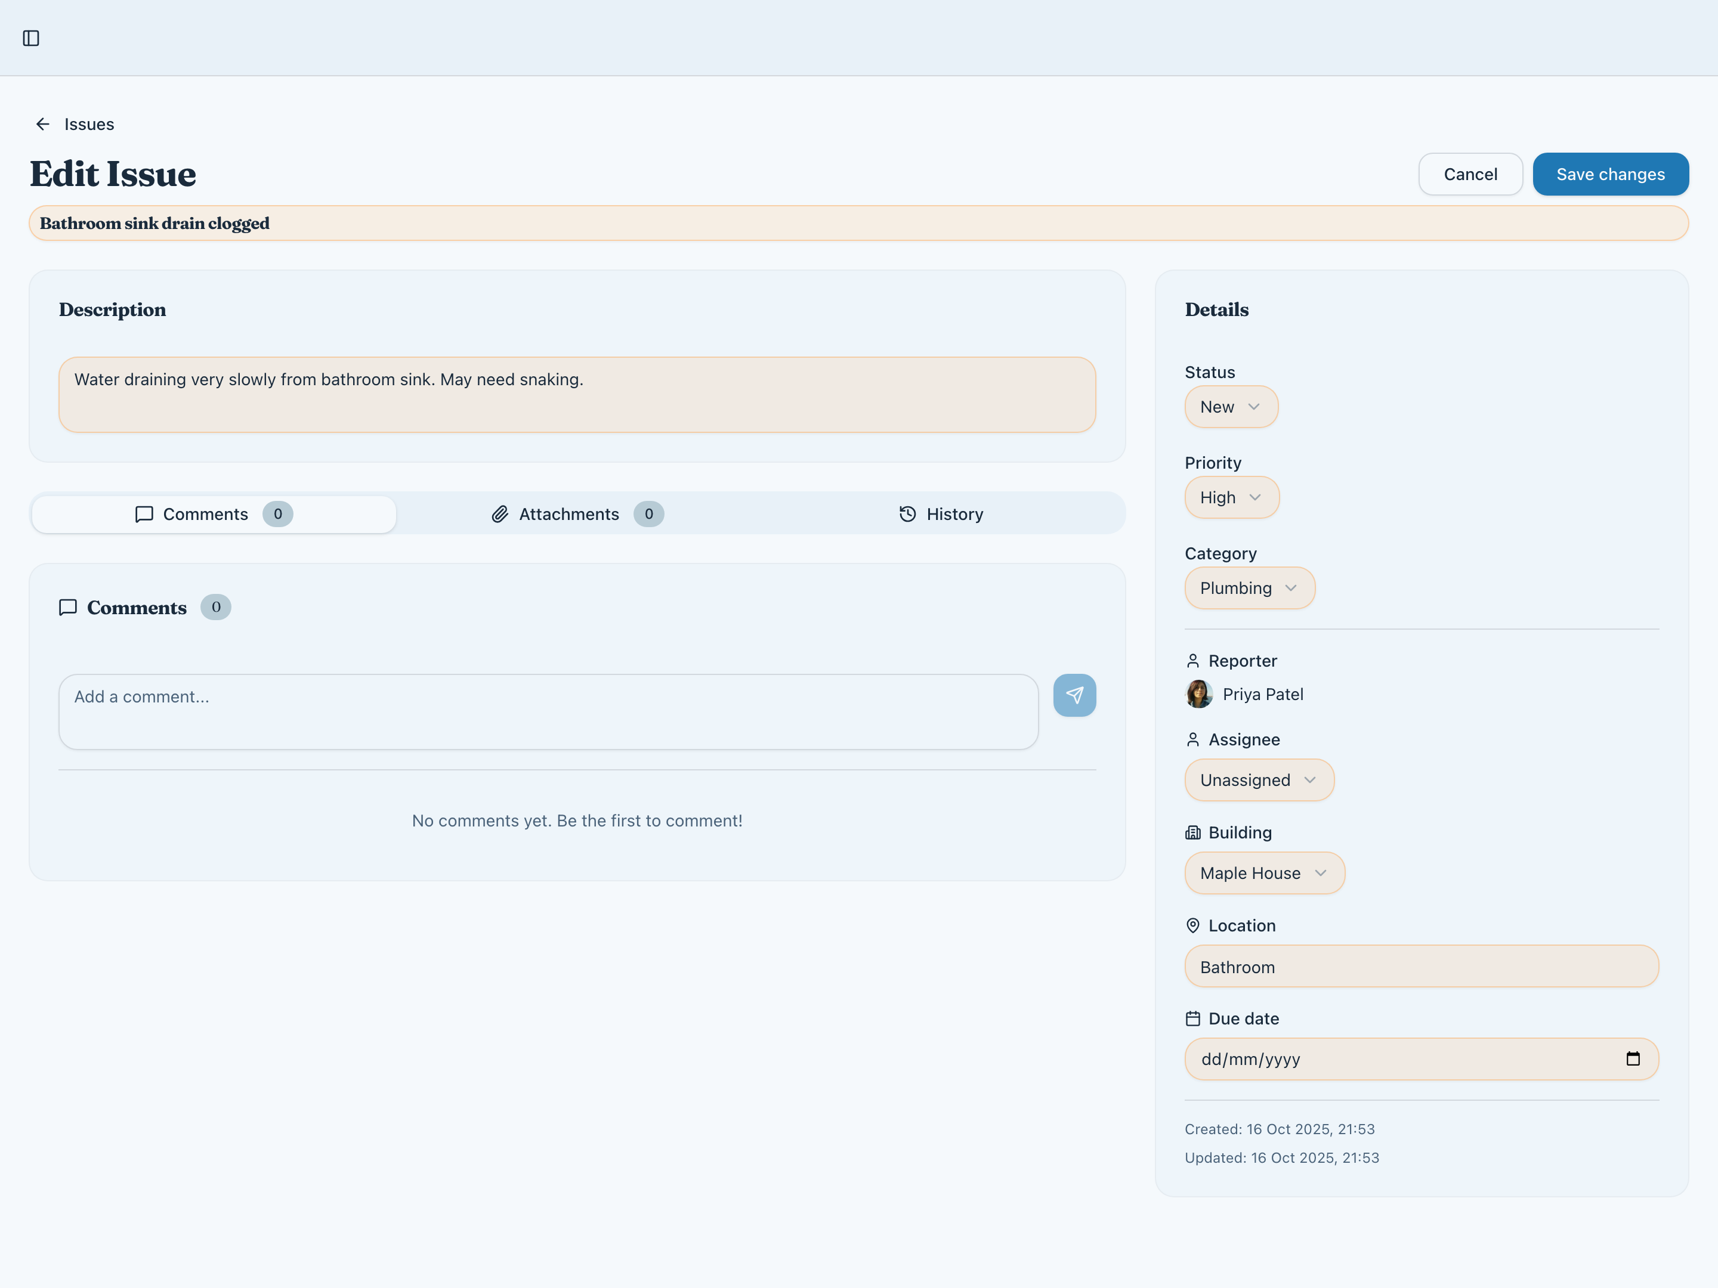The image size is (1718, 1288).
Task: Open the Priority dropdown showing High
Action: click(x=1232, y=498)
